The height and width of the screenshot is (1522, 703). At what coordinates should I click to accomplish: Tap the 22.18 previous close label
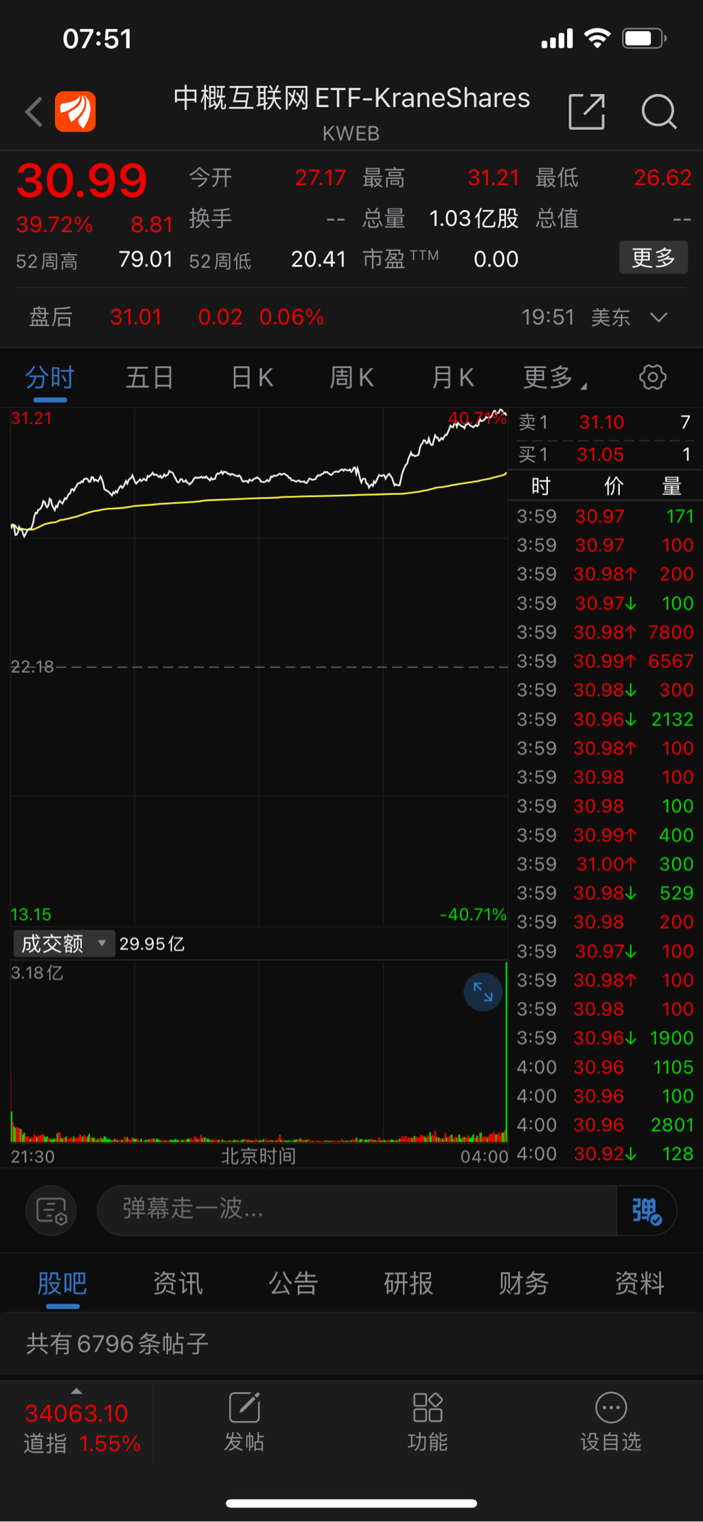pyautogui.click(x=32, y=667)
